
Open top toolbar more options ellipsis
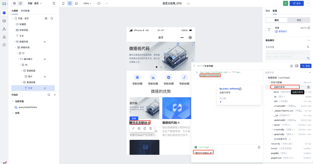107,3
